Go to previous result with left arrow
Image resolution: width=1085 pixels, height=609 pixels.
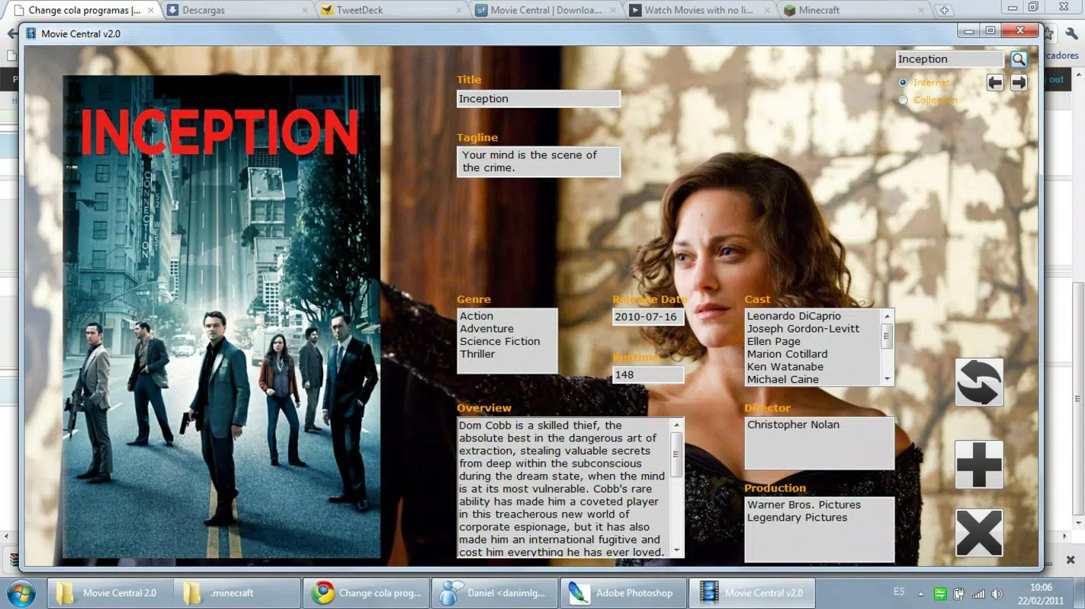(995, 82)
